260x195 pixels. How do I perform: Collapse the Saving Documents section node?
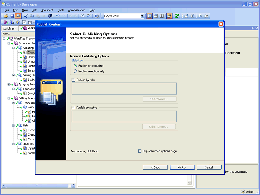pyautogui.click(x=13, y=75)
